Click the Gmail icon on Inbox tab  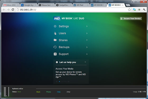click(x=5, y=5)
